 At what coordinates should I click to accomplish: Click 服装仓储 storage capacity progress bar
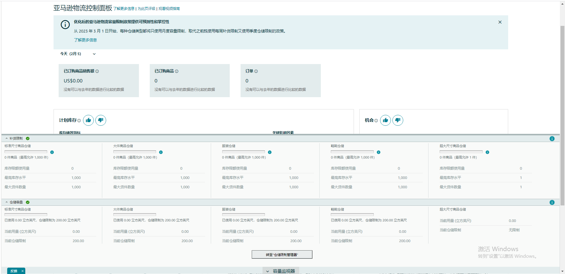point(244,215)
